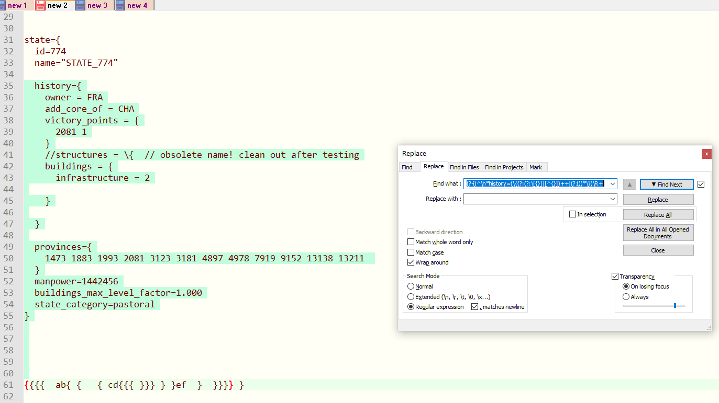
Task: Click 'buildings = {' on line 42
Action: click(x=79, y=166)
